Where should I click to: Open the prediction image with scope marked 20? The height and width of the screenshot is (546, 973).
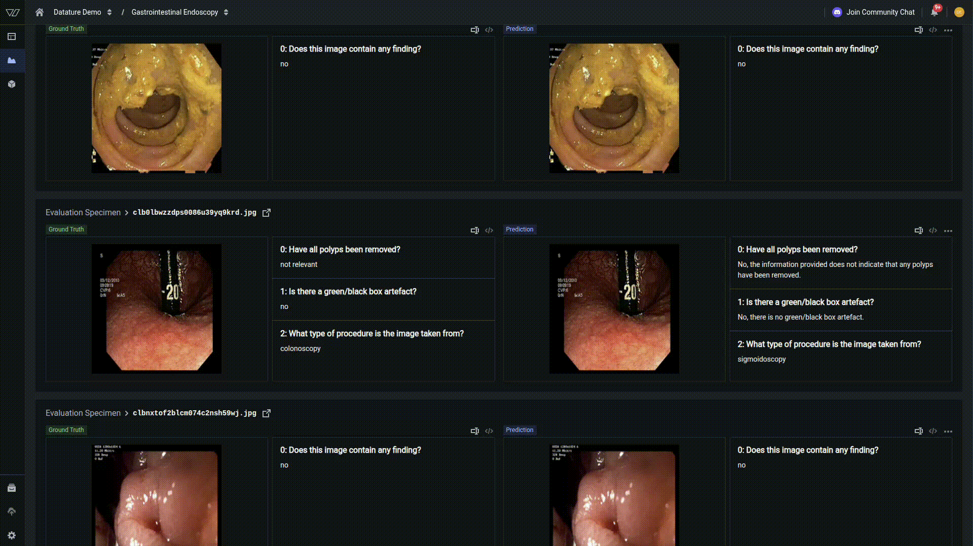click(x=614, y=309)
